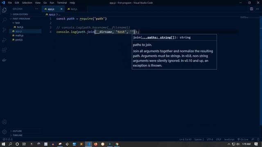Click the join signature in tooltip
The width and height of the screenshot is (262, 147).
[x=162, y=38]
